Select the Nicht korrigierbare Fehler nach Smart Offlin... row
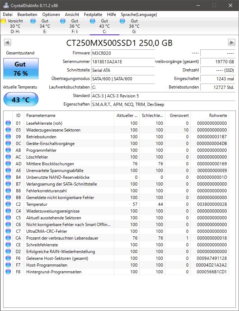The width and height of the screenshot is (239, 311). 116,224
